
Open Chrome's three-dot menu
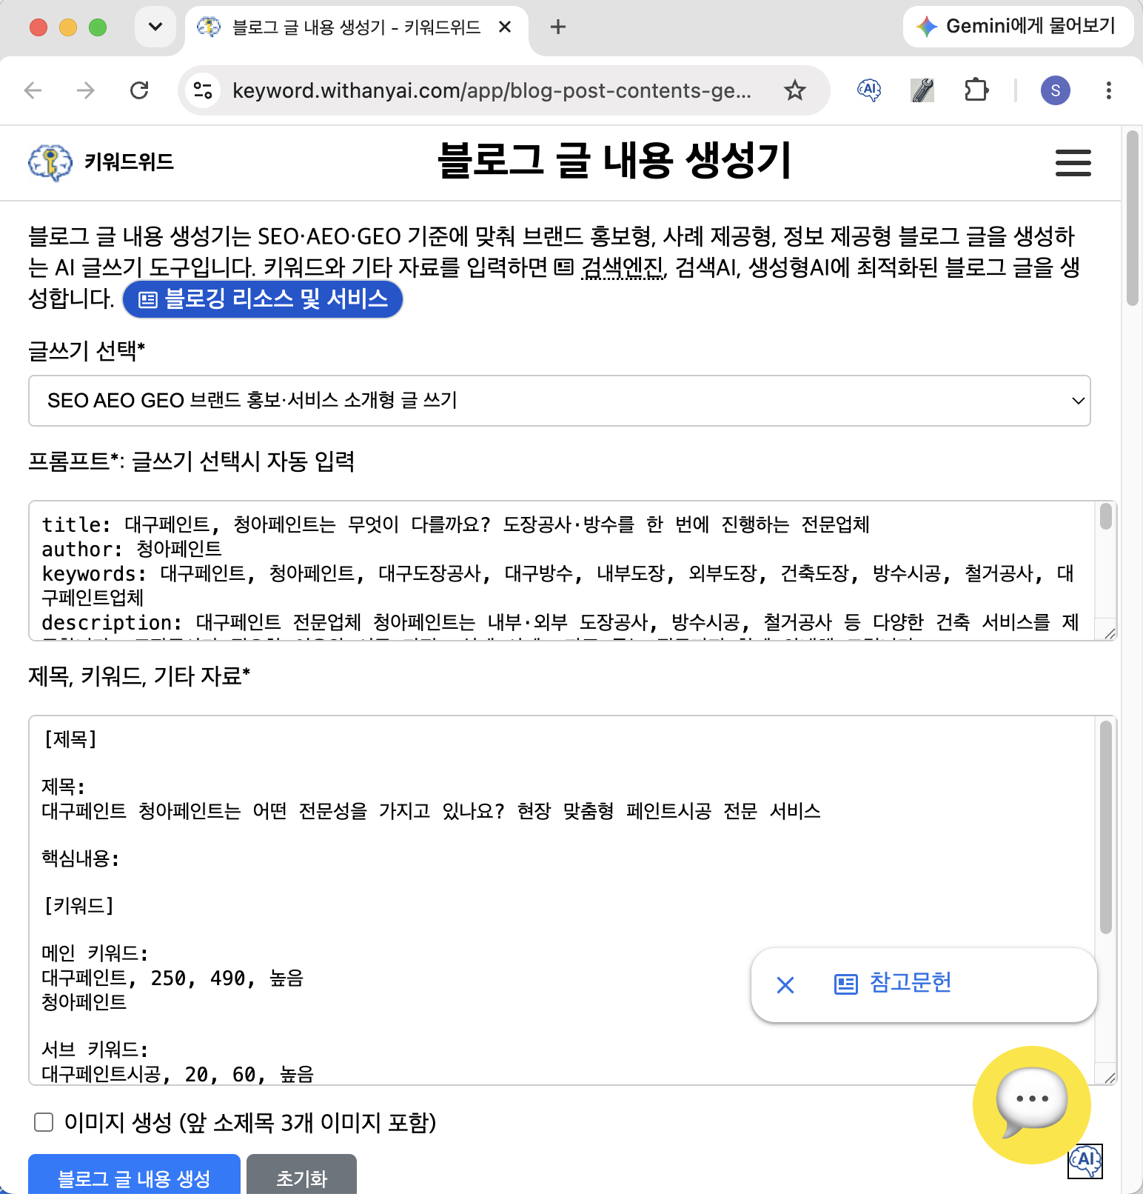(x=1108, y=90)
